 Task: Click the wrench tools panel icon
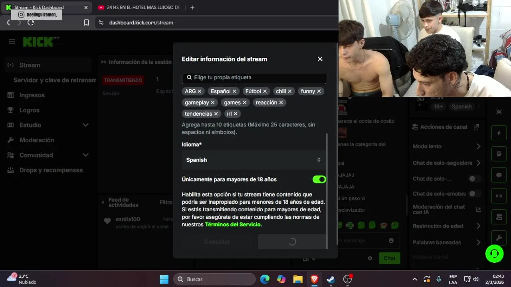pos(499,238)
